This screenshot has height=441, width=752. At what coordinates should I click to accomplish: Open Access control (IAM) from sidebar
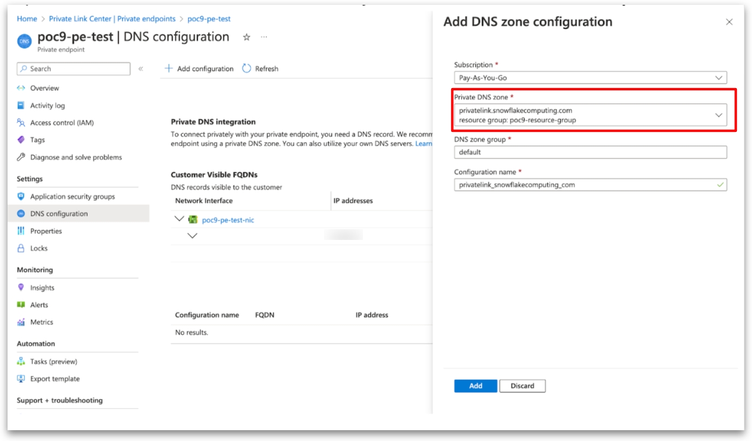pos(62,123)
